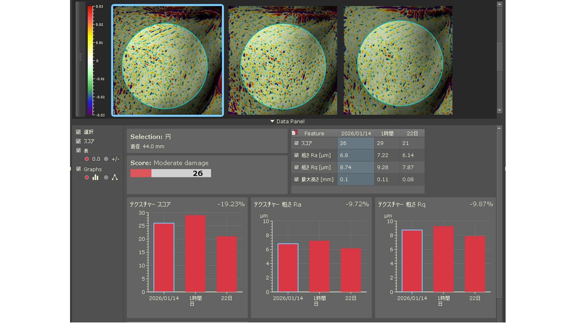Uncheck the Graphs checkbox
The image size is (582, 327).
click(79, 169)
